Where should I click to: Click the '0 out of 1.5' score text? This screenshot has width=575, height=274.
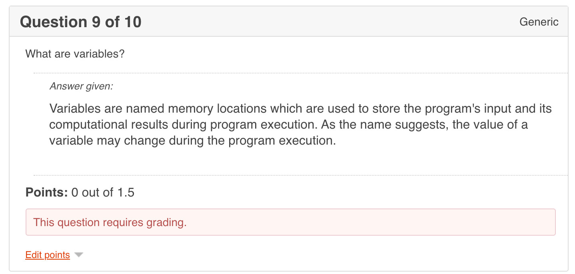[x=103, y=193]
